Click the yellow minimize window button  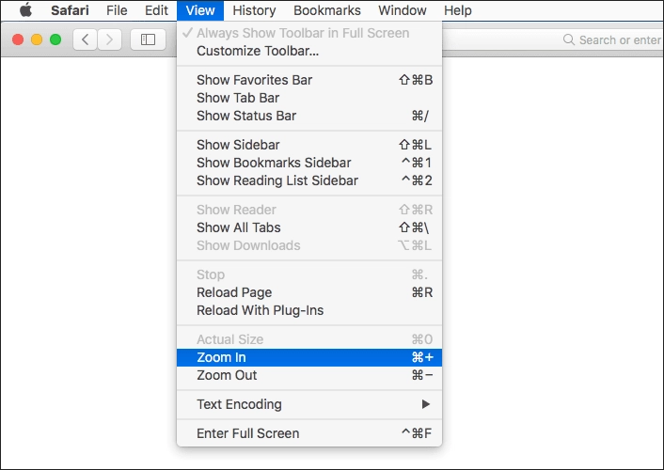click(37, 39)
